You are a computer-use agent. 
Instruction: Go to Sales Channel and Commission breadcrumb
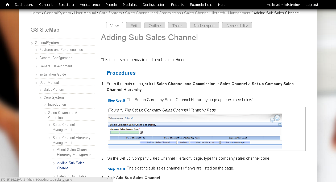(153, 13)
